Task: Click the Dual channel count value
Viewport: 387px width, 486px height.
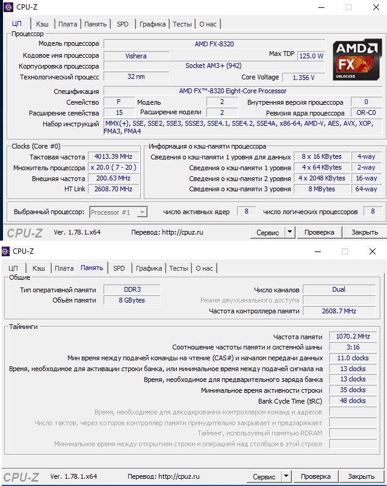Action: pos(339,289)
